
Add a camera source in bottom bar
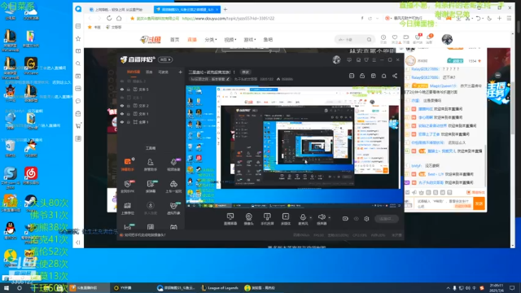(x=248, y=219)
